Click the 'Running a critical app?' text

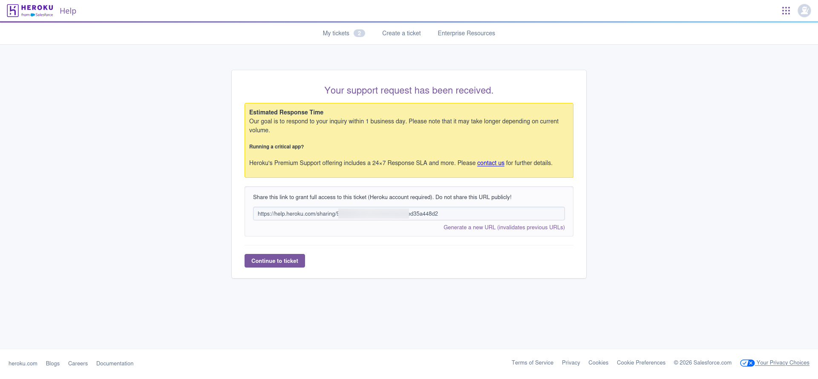point(277,147)
